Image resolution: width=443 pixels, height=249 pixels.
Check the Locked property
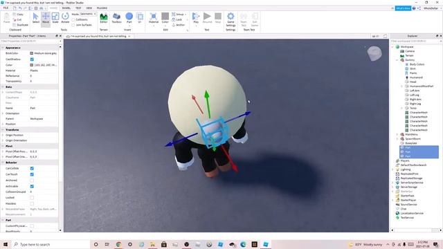click(32, 198)
